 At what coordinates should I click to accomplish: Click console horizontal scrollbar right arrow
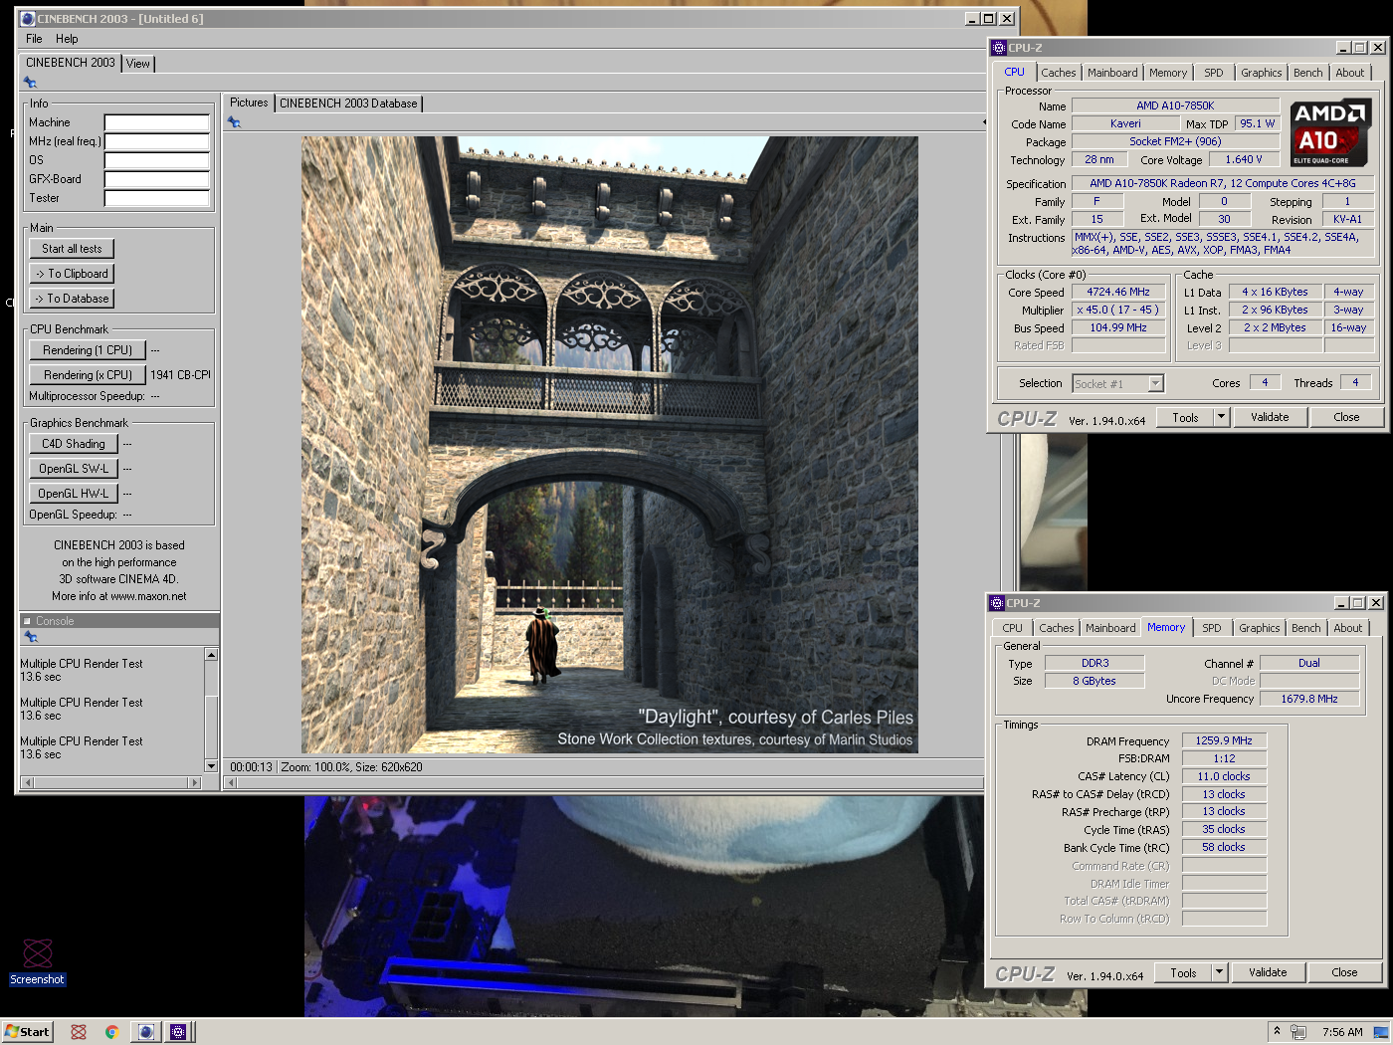tap(195, 783)
